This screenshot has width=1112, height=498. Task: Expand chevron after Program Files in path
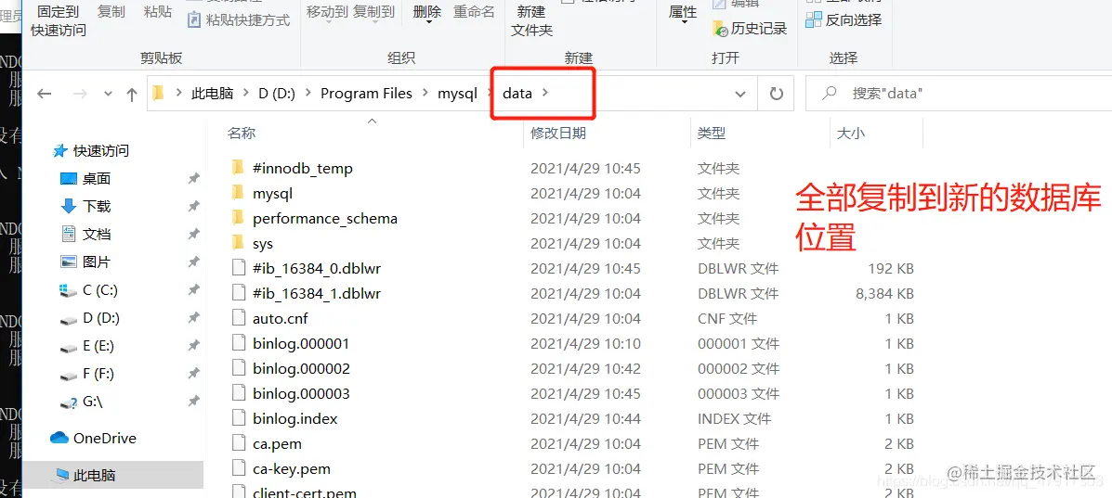point(425,94)
